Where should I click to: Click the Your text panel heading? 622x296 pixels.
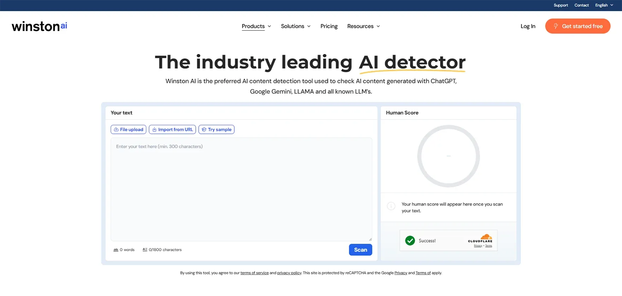point(122,113)
